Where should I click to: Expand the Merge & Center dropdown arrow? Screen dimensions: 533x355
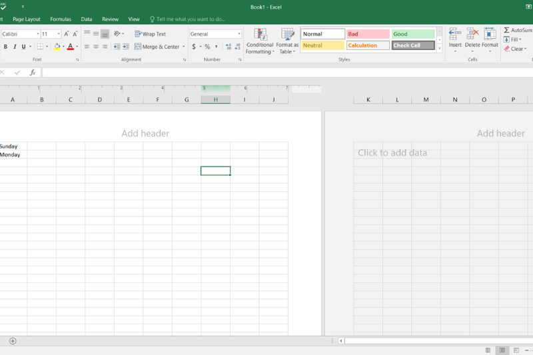click(x=184, y=47)
